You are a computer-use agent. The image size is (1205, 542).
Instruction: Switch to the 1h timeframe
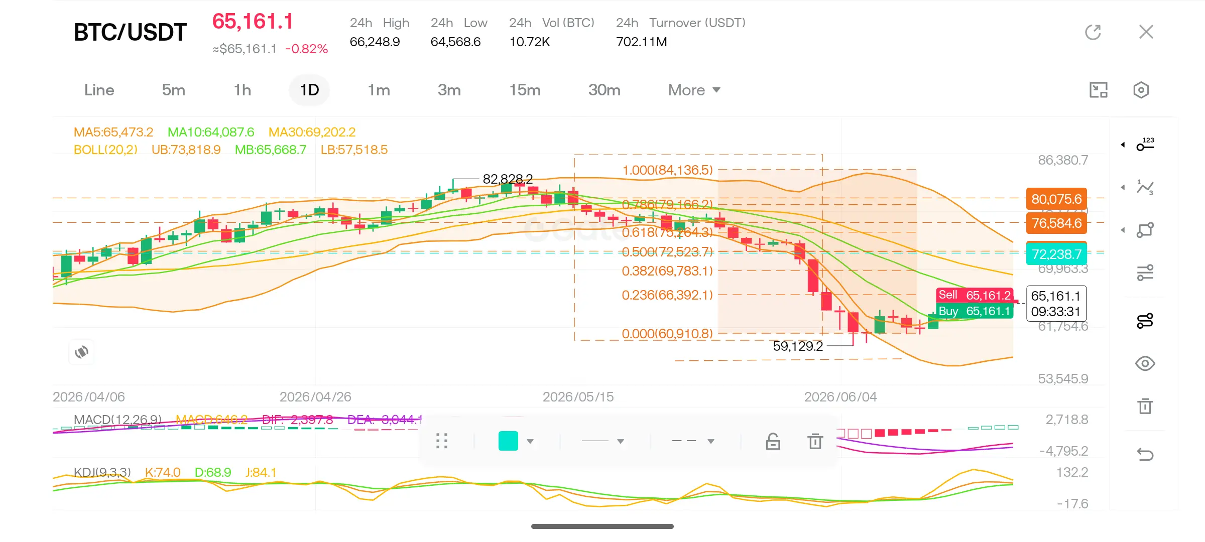[243, 90]
